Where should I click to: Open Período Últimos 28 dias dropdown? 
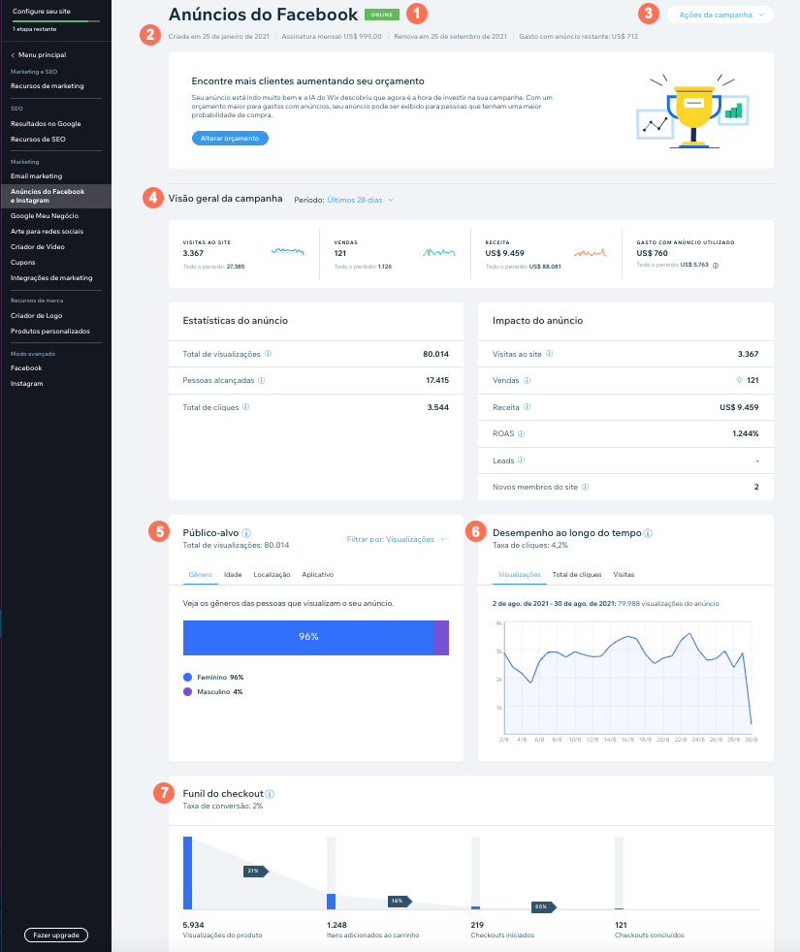(x=360, y=200)
